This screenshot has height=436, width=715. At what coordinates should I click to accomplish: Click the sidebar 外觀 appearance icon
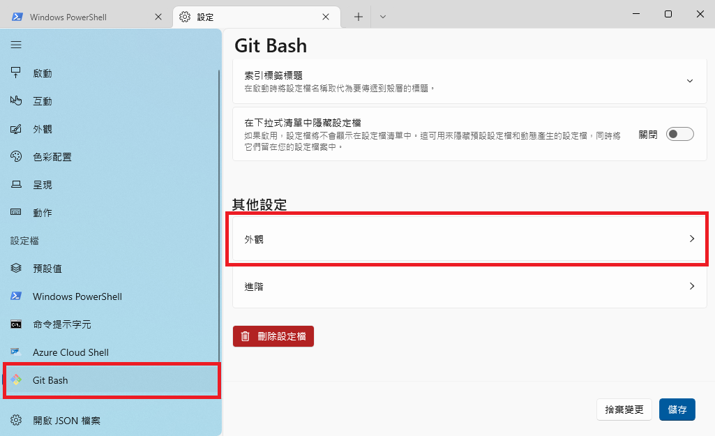coord(16,129)
